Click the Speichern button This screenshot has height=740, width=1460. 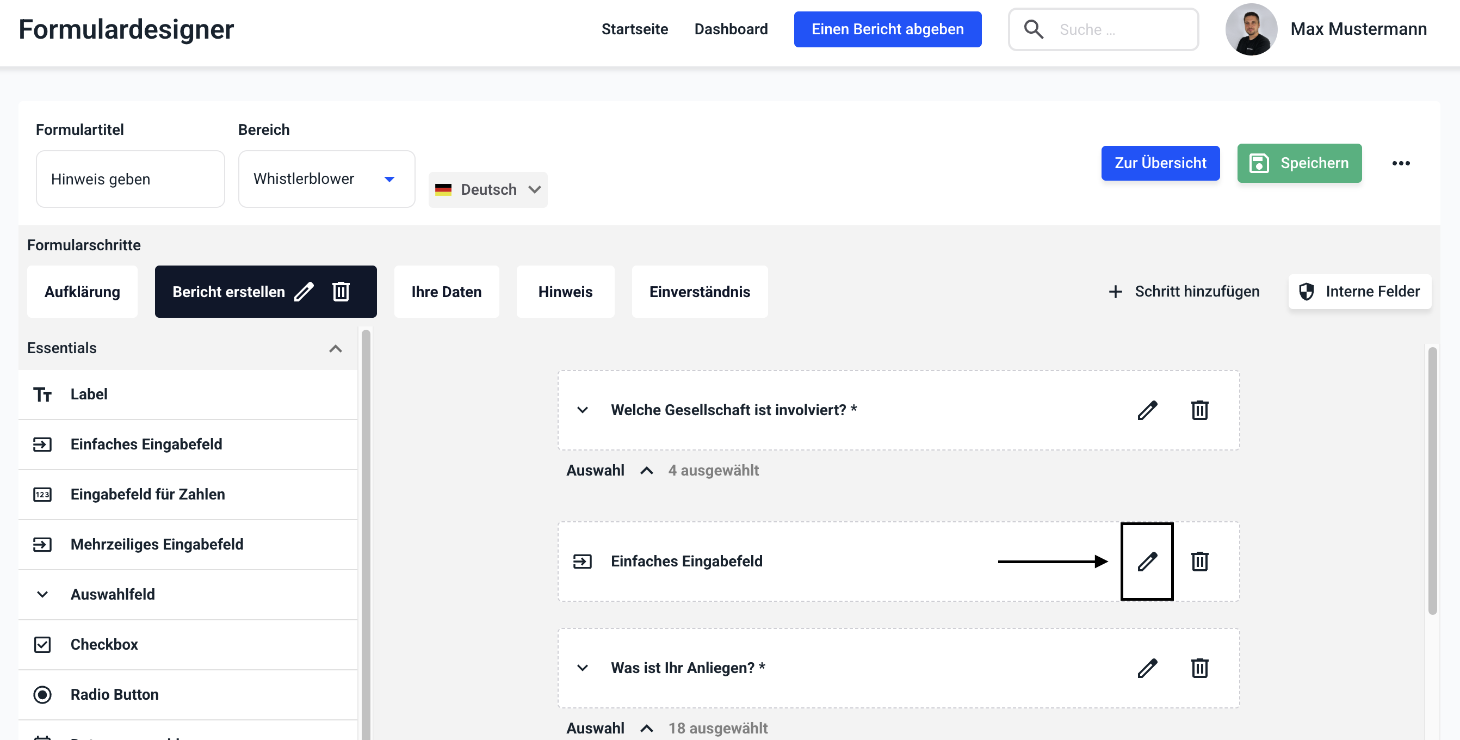pyautogui.click(x=1298, y=163)
